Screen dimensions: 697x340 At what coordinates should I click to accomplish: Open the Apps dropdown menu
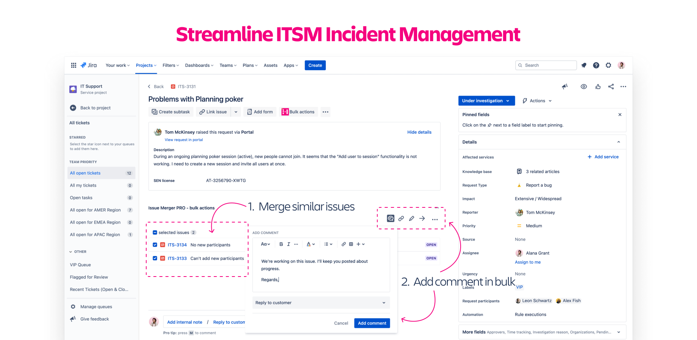pyautogui.click(x=291, y=65)
